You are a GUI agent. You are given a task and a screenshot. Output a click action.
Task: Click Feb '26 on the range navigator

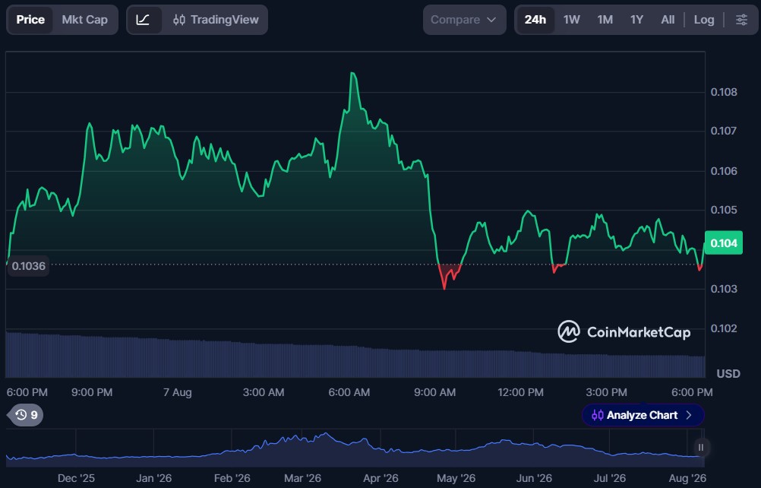[232, 478]
